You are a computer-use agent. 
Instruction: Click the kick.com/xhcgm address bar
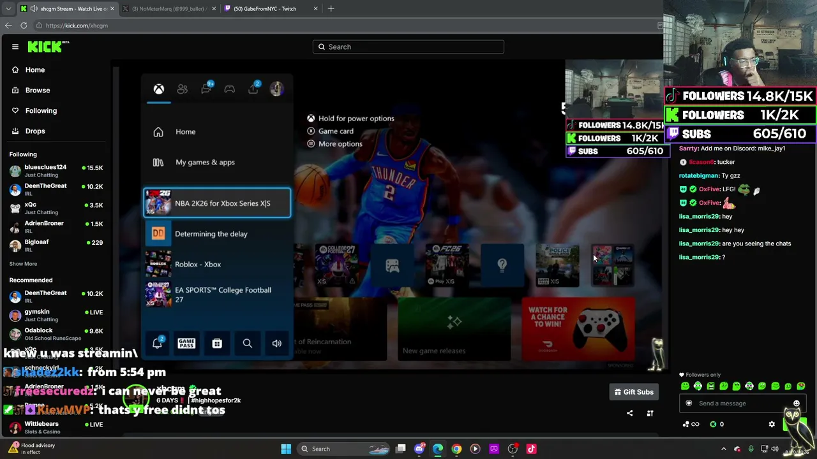tap(345, 25)
